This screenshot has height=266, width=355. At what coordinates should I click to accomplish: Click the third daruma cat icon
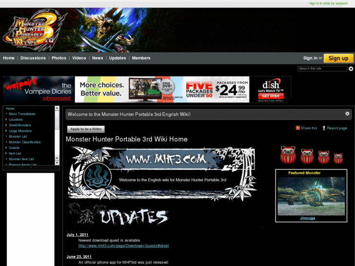[324, 157]
